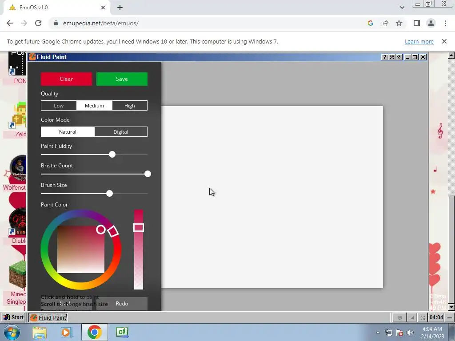The image size is (455, 341).
Task: Open the Chrome three-dot menu
Action: click(445, 23)
